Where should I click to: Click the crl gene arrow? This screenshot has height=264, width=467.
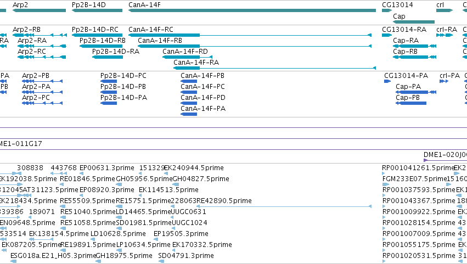tap(445, 10)
